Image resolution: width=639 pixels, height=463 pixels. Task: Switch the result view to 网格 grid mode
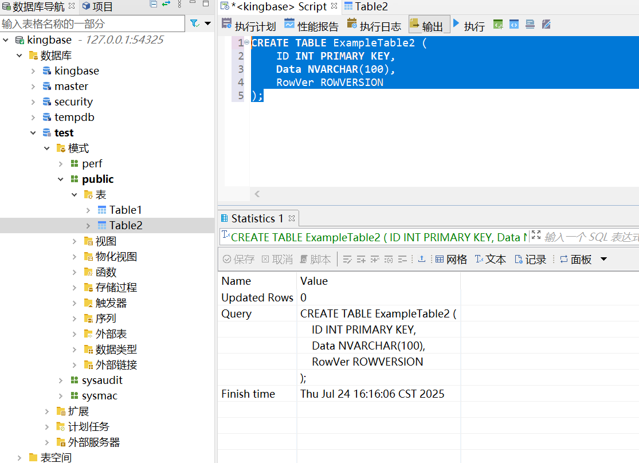pyautogui.click(x=451, y=260)
